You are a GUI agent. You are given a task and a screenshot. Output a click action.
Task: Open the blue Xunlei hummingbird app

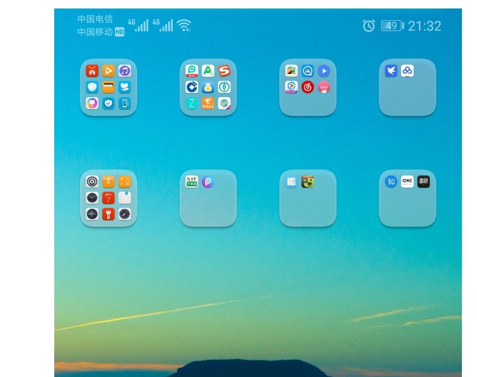pyautogui.click(x=391, y=71)
